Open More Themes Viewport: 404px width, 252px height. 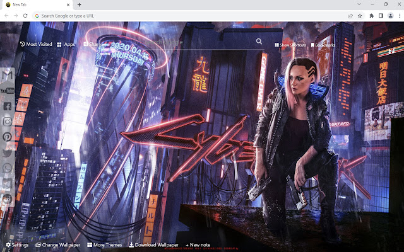(104, 245)
